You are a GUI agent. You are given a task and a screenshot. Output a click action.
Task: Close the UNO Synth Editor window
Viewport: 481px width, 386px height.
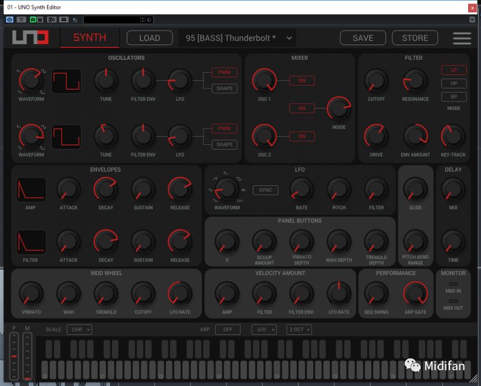point(472,8)
